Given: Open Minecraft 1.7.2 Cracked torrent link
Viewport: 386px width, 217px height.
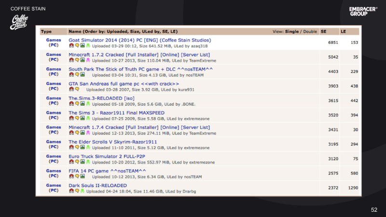Looking at the screenshot, I should click(139, 54).
